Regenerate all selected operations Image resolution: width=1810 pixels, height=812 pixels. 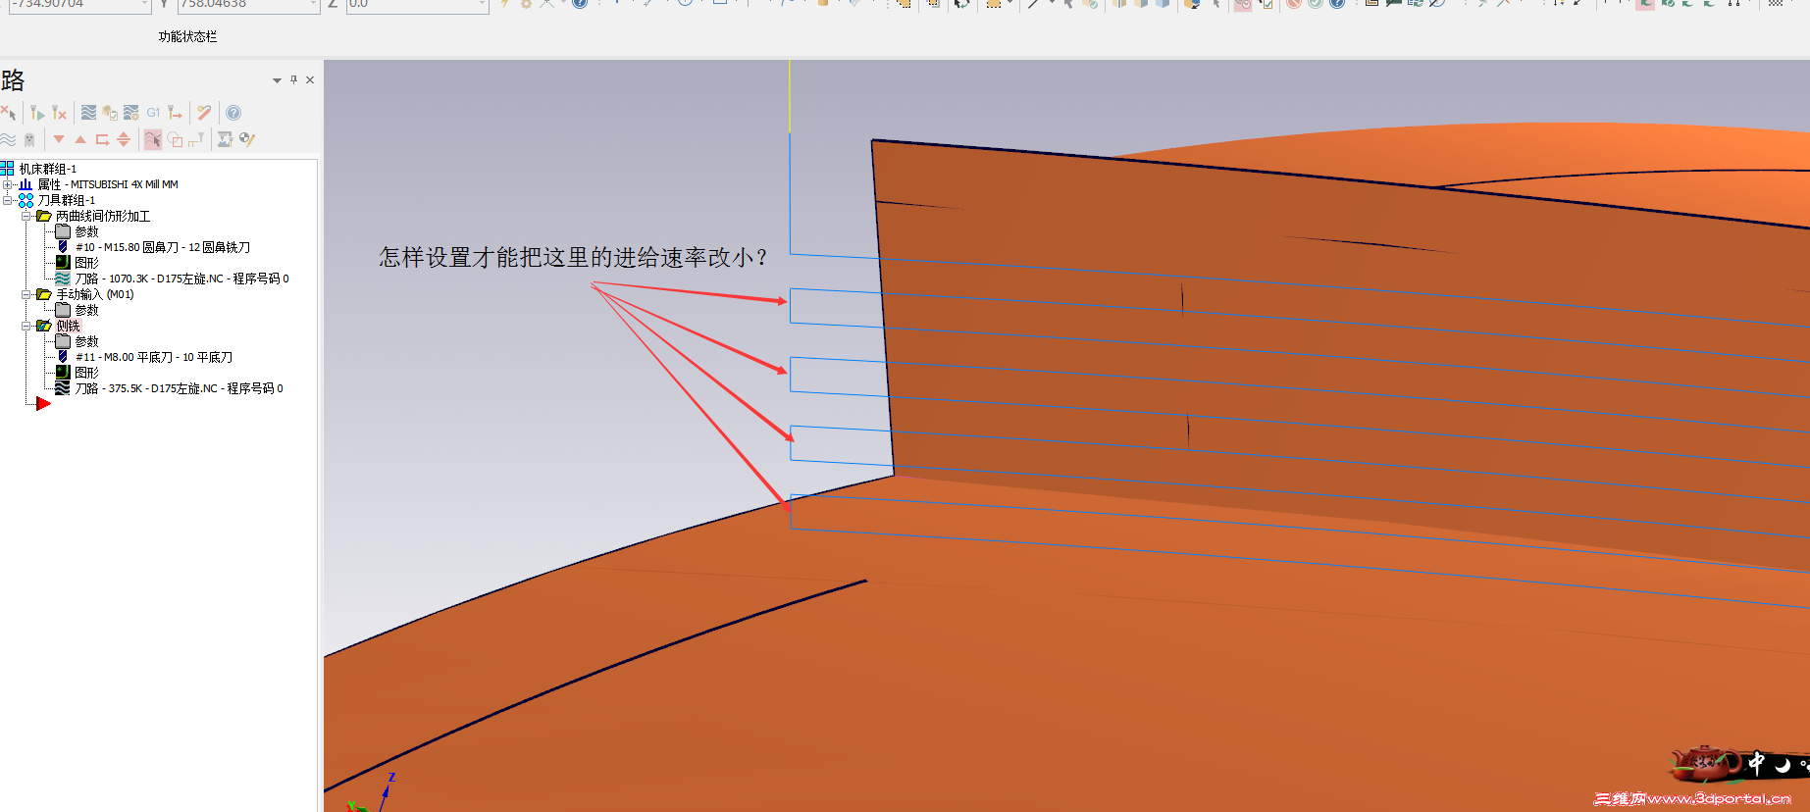coord(37,113)
